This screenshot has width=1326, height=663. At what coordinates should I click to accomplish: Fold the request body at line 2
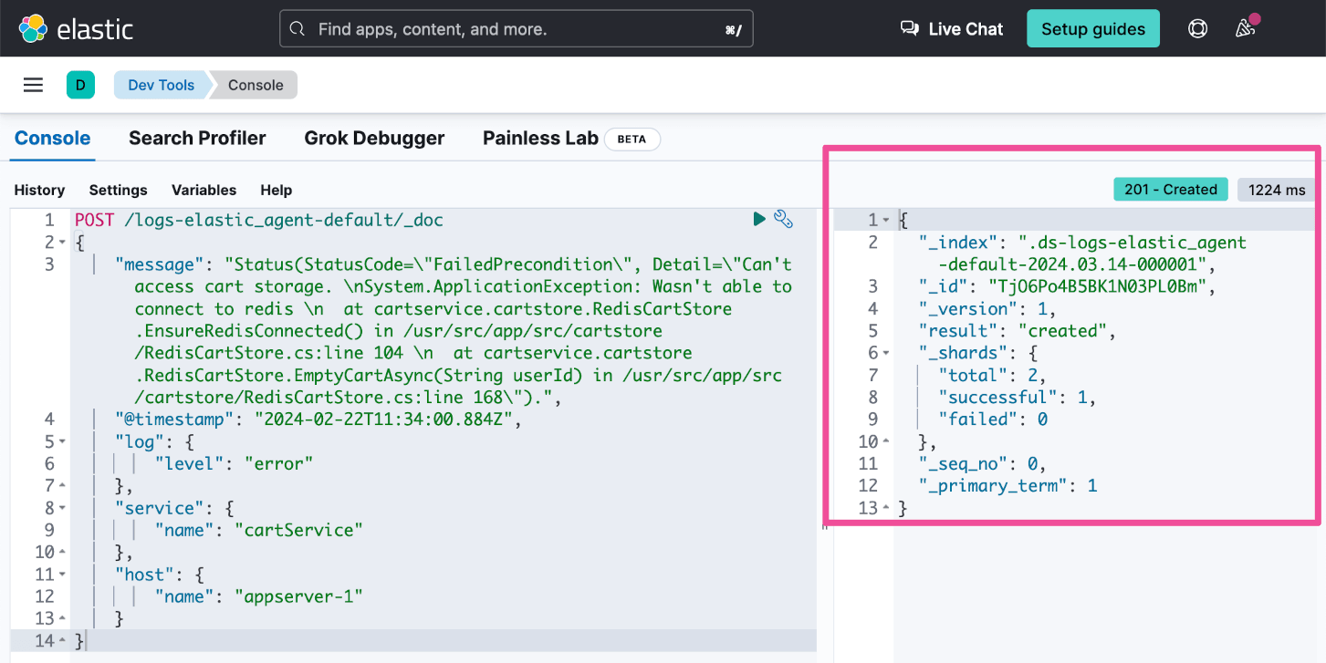pyautogui.click(x=62, y=243)
